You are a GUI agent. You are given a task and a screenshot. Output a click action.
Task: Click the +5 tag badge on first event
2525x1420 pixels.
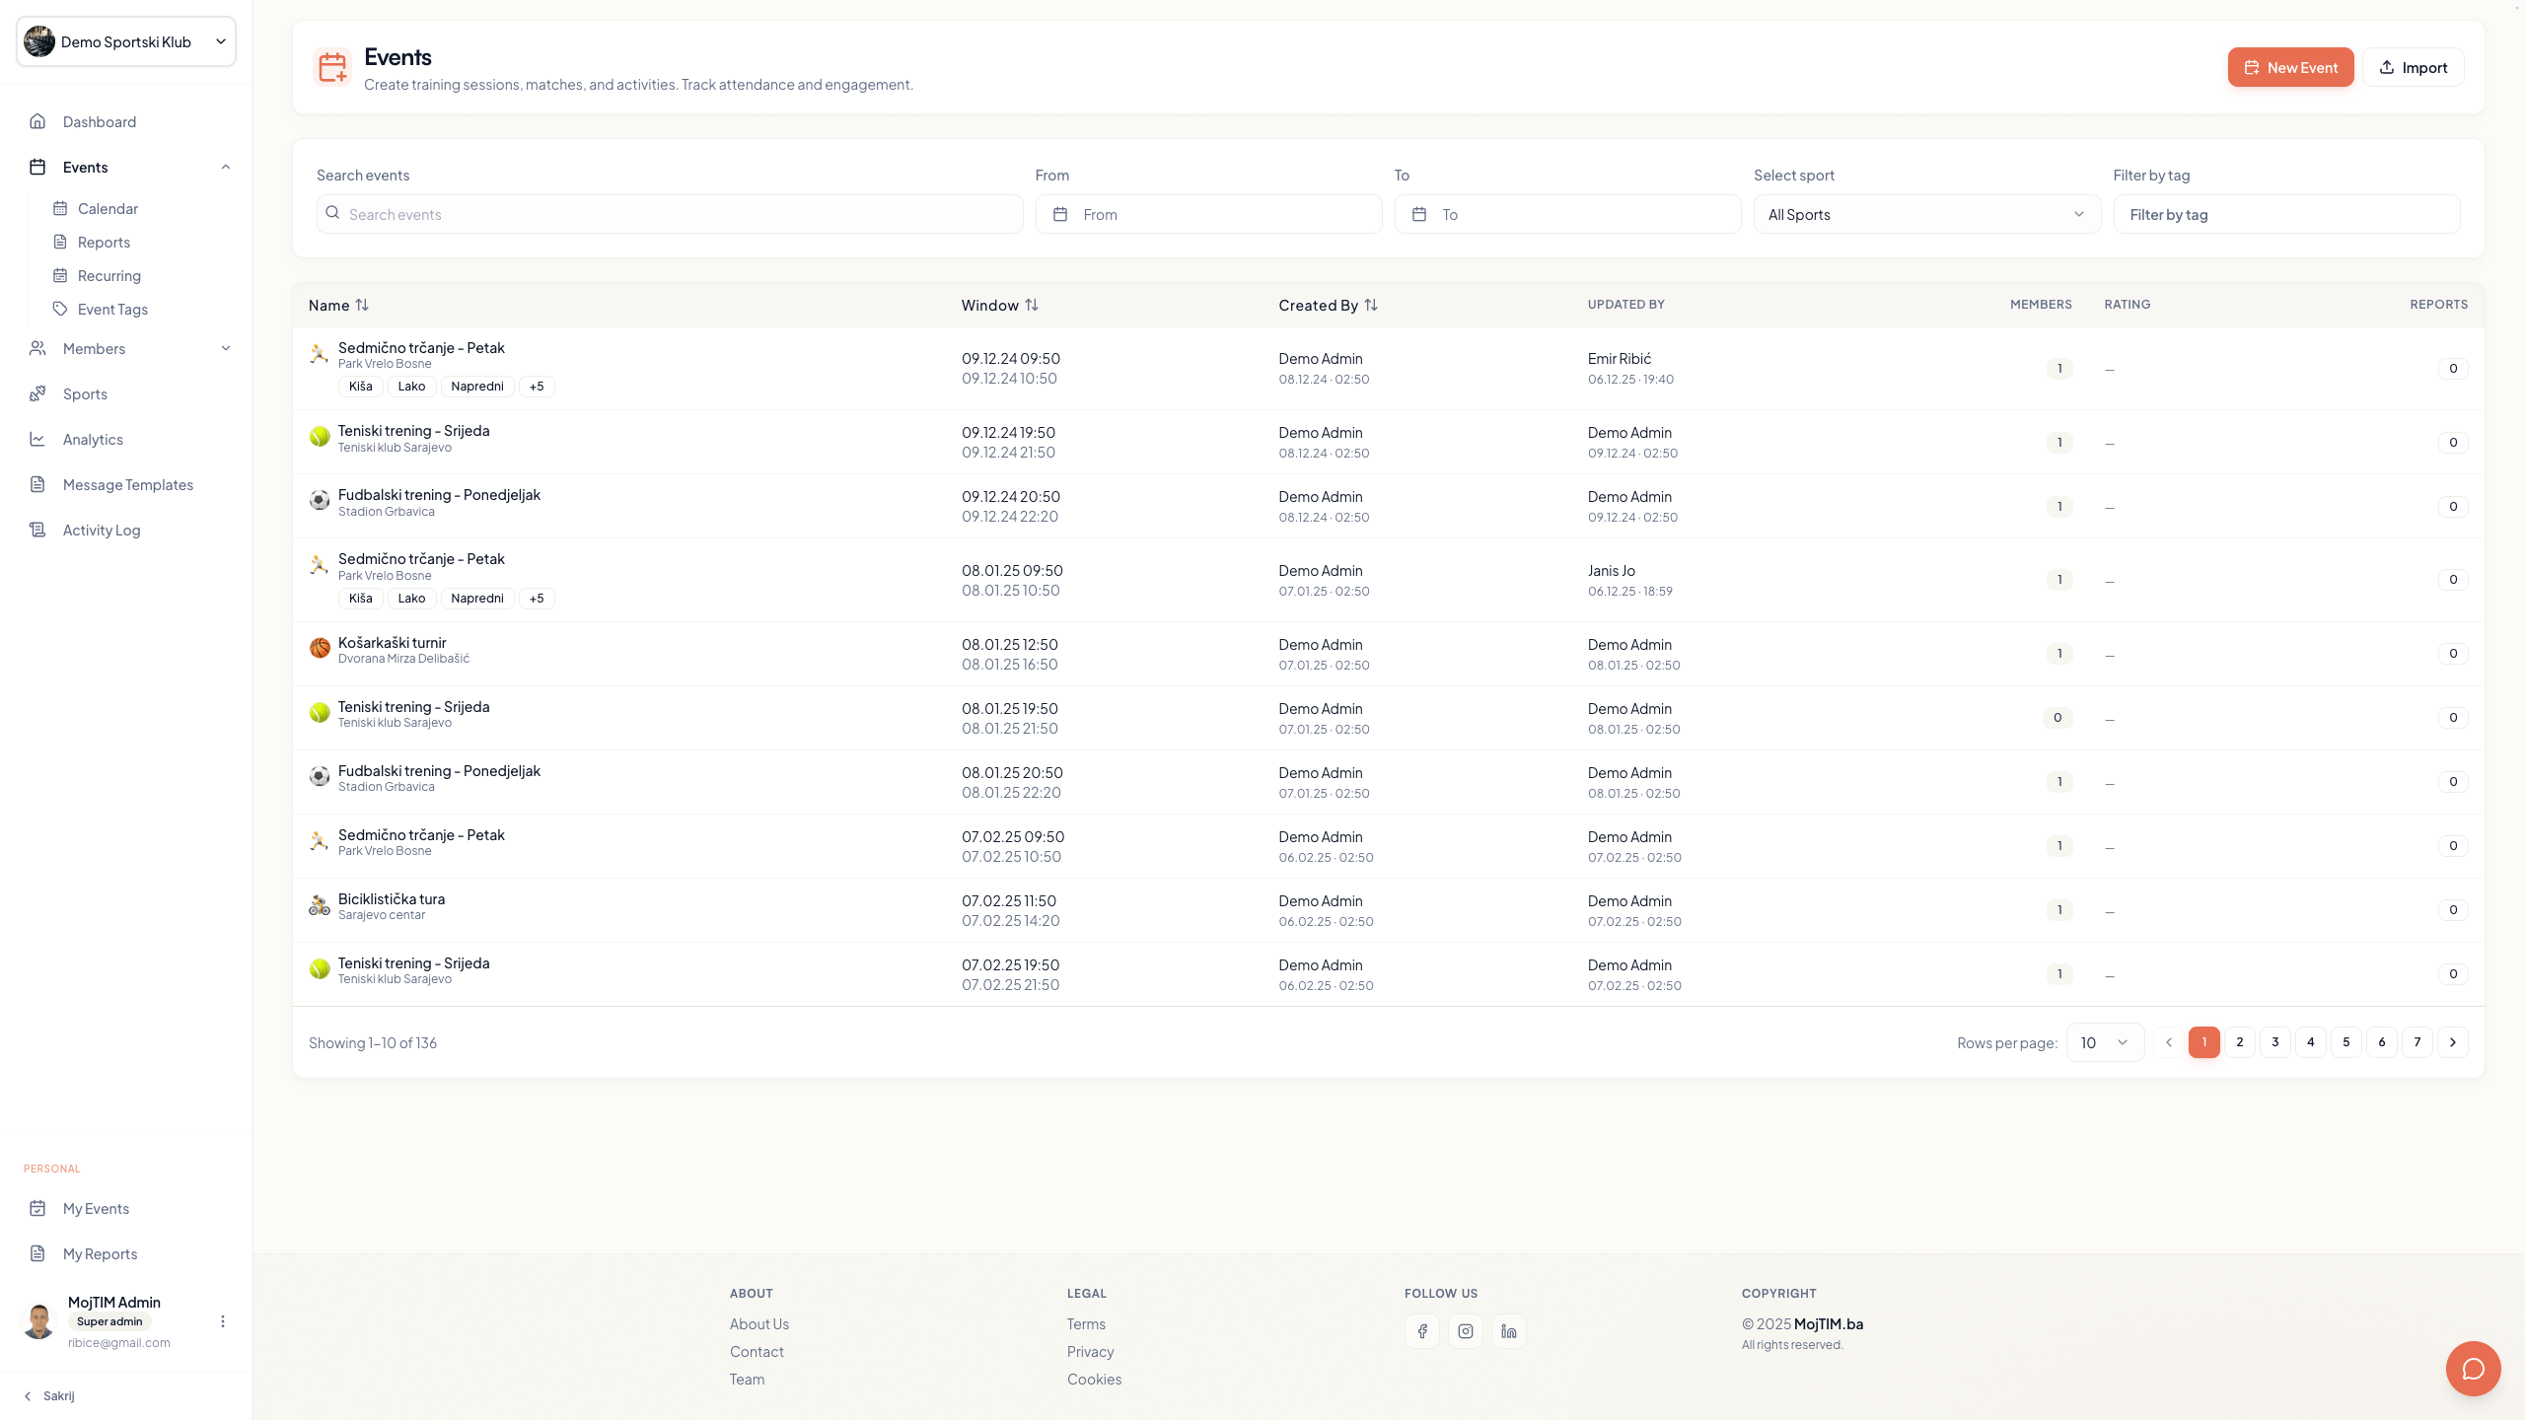point(537,387)
